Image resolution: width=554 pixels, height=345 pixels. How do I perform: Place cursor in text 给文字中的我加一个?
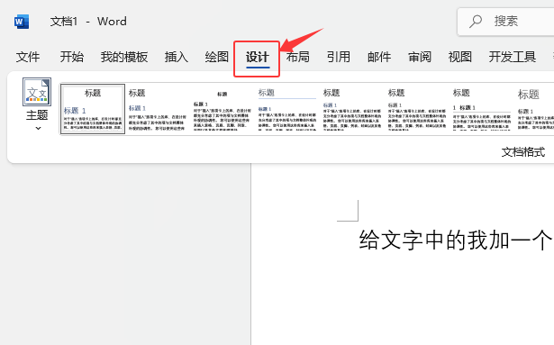456,241
